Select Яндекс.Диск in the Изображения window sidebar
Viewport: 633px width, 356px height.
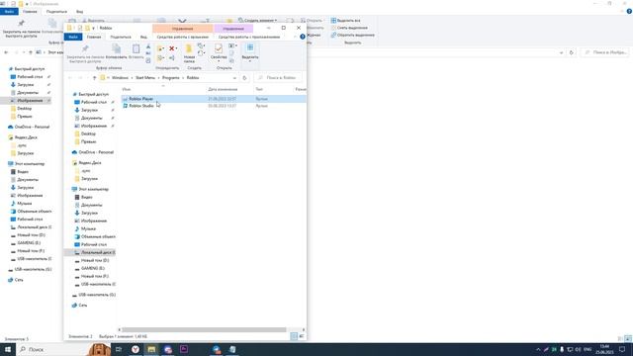click(26, 137)
